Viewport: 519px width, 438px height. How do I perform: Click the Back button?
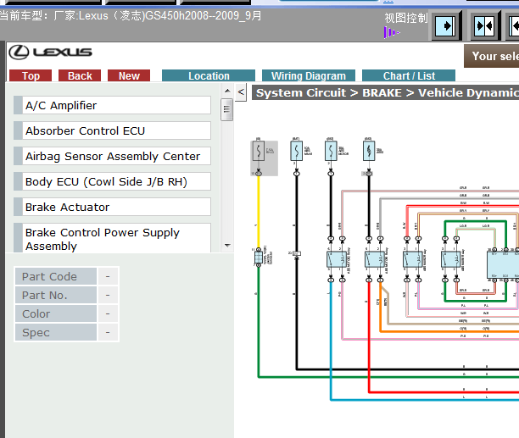pos(80,75)
